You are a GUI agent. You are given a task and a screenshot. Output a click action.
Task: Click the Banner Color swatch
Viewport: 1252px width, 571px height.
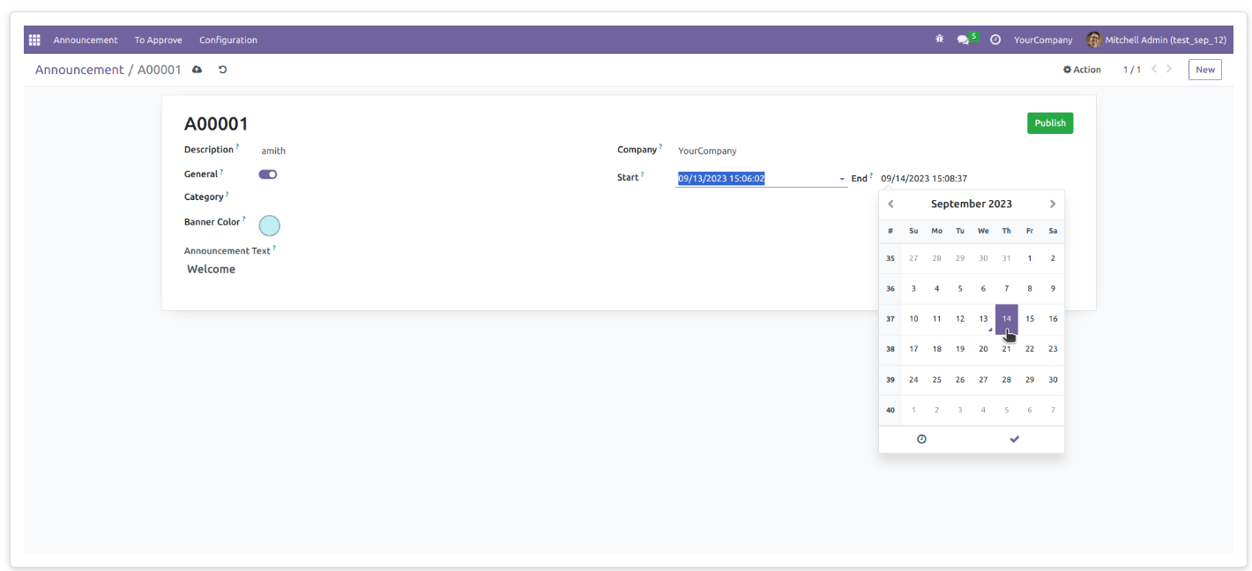coord(269,226)
